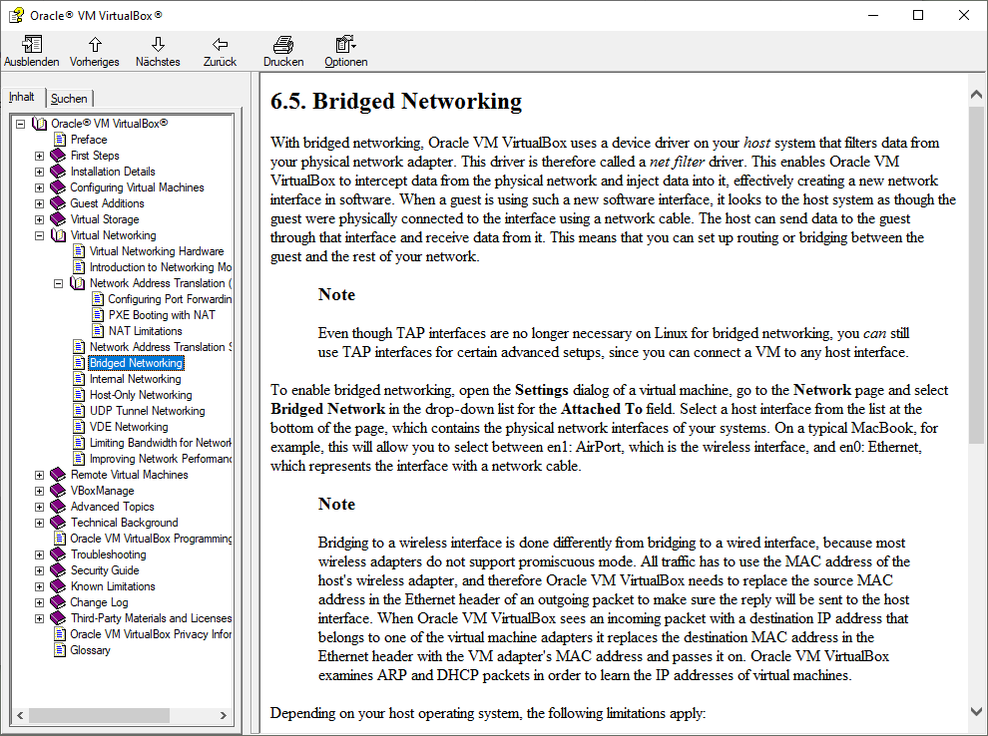Click the Troubleshooting book icon
This screenshot has width=988, height=736.
click(x=58, y=554)
